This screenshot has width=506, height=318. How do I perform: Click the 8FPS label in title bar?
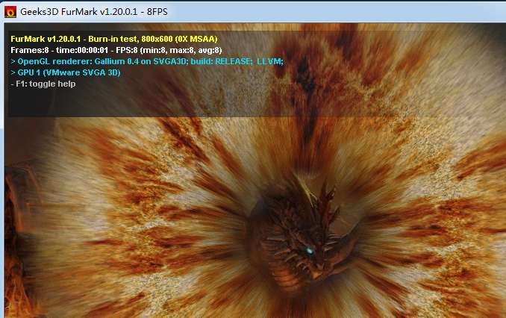[x=157, y=12]
